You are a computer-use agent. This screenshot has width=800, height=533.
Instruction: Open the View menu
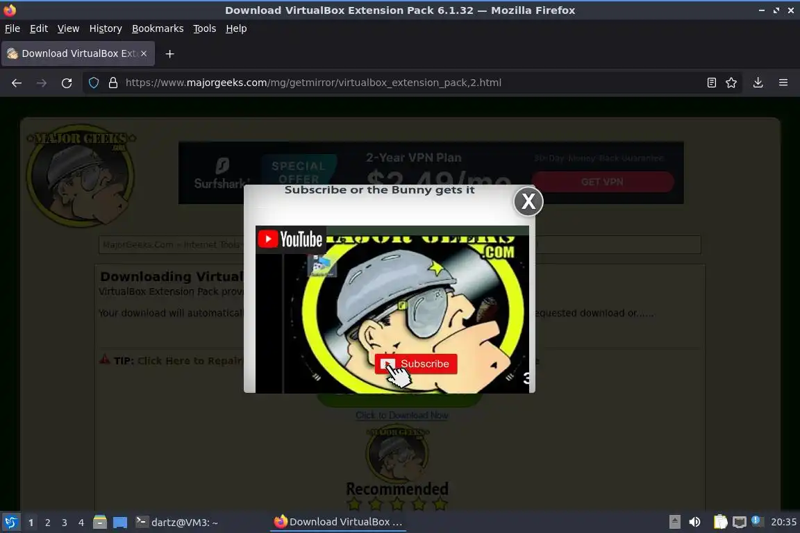click(68, 28)
